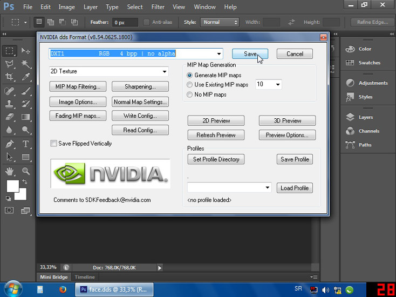Click the Load Profile button
The image size is (396, 297).
(295, 188)
